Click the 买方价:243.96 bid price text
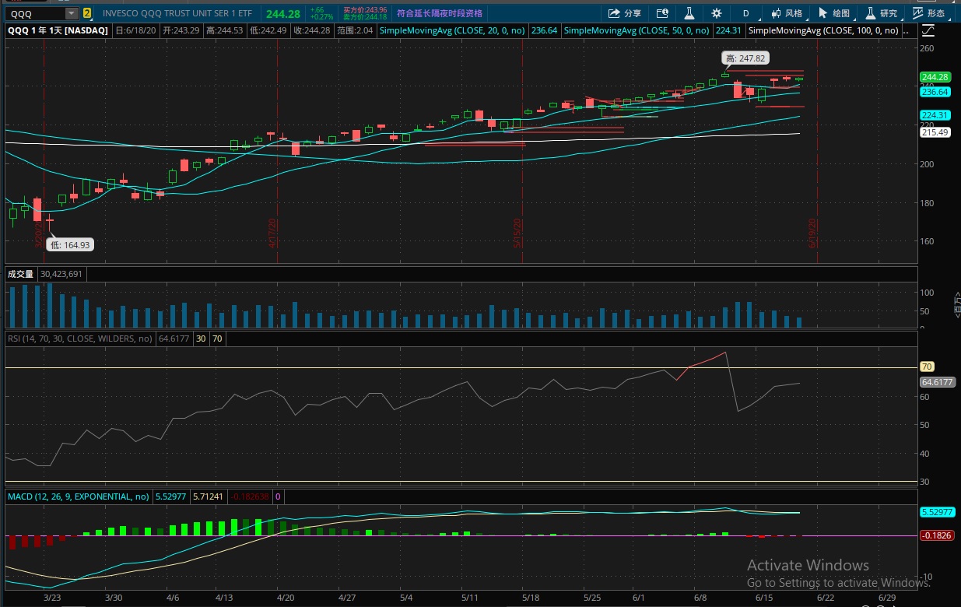This screenshot has width=961, height=607. point(365,10)
